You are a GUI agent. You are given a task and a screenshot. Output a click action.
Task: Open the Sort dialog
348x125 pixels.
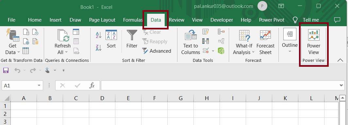click(111, 39)
